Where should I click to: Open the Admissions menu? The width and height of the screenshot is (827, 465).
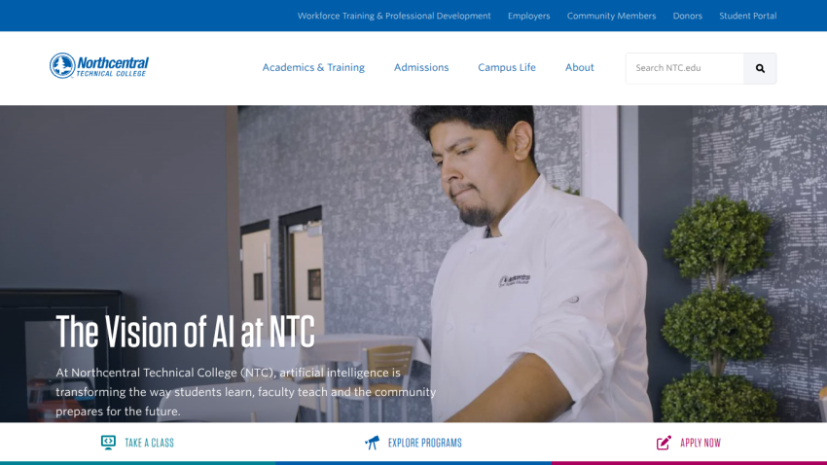point(421,67)
